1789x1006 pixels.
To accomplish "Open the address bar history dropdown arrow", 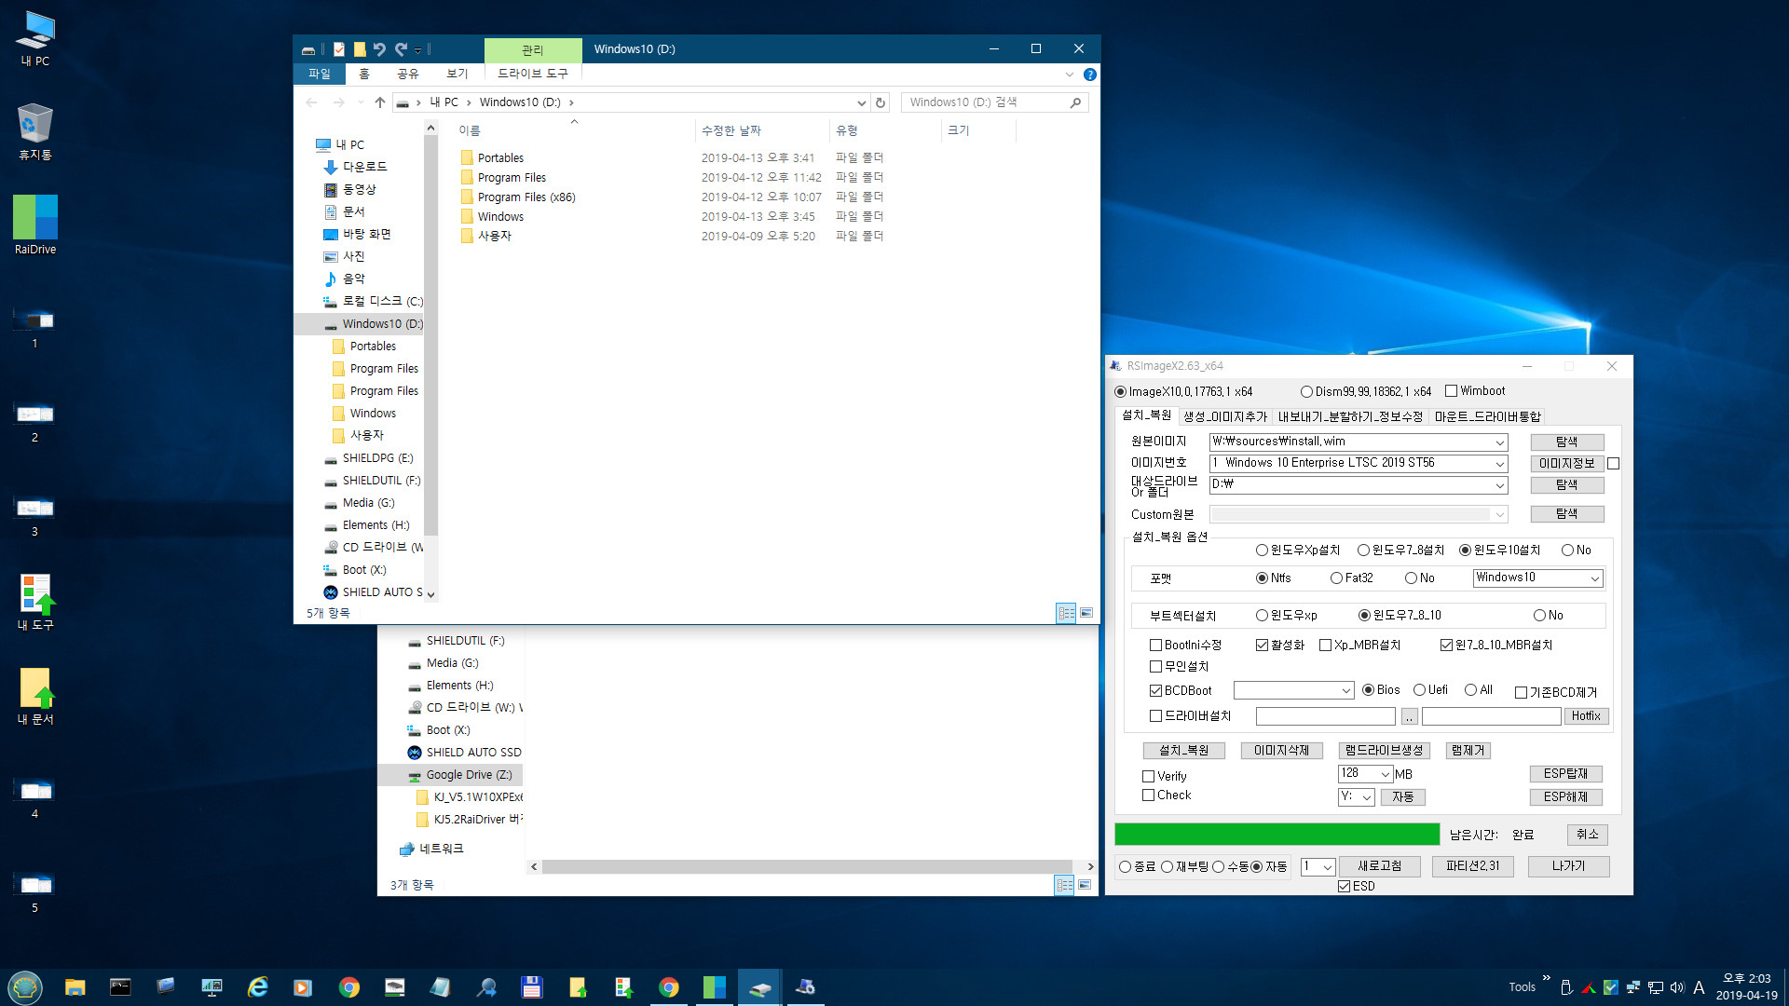I will [x=861, y=102].
